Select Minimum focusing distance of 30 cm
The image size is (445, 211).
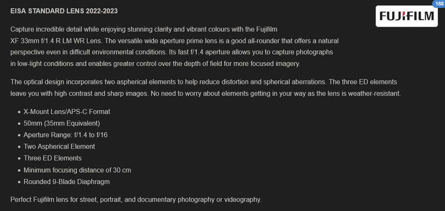pos(77,170)
